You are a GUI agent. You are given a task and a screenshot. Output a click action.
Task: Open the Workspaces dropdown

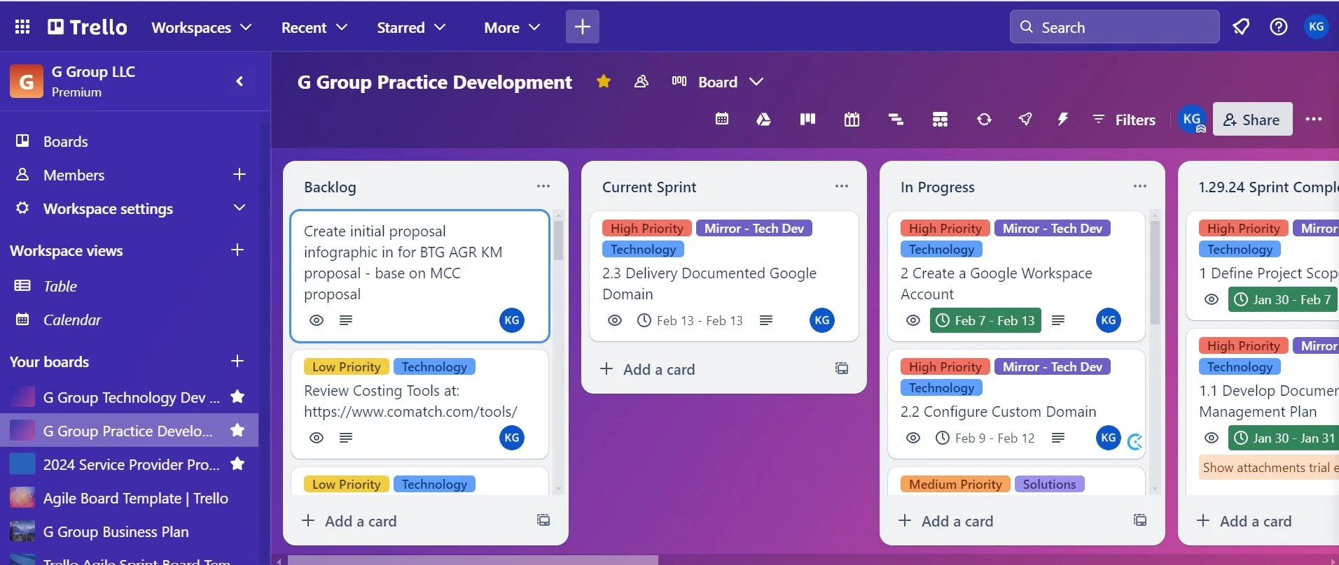pyautogui.click(x=202, y=27)
